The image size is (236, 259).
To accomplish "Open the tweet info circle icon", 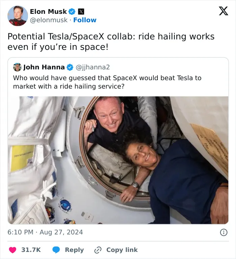I will [224, 232].
